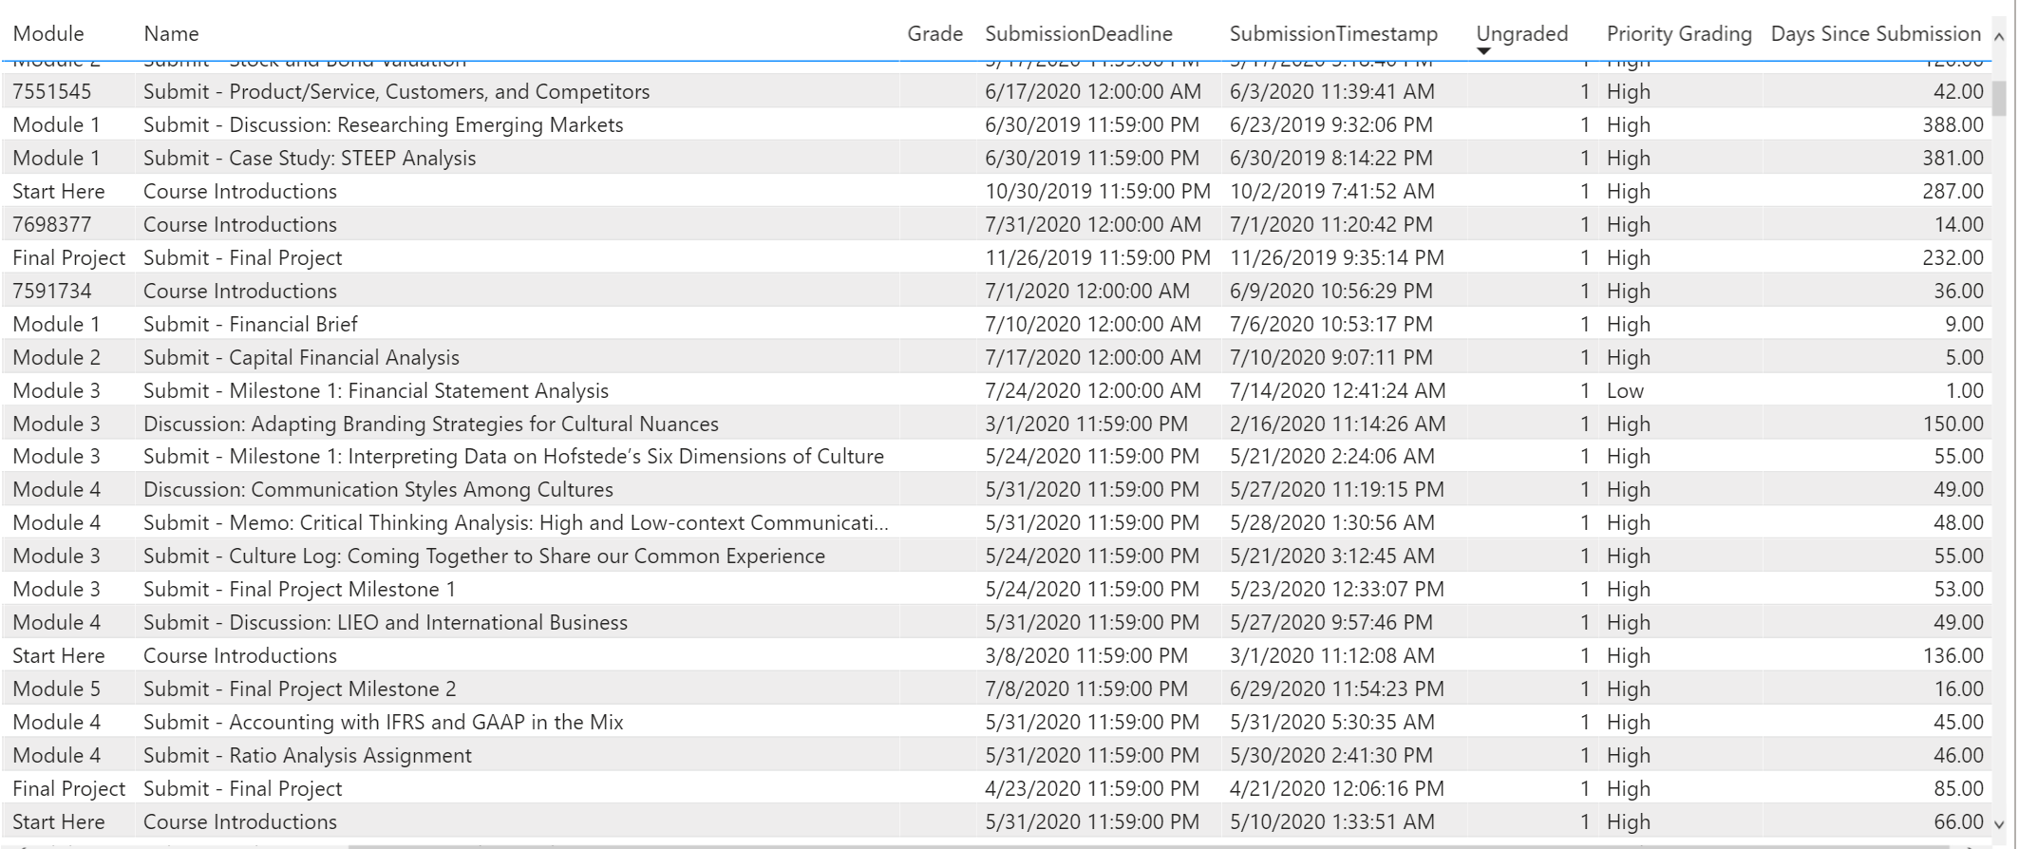Click the Grade column header
2019x849 pixels.
[934, 34]
